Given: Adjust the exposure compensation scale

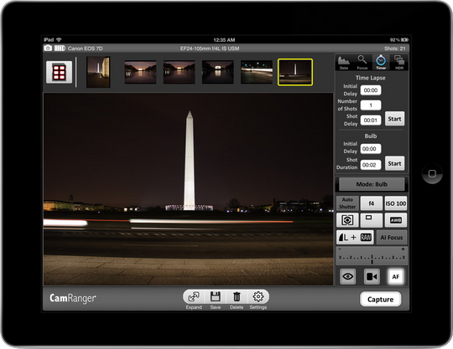Looking at the screenshot, I should 372,255.
